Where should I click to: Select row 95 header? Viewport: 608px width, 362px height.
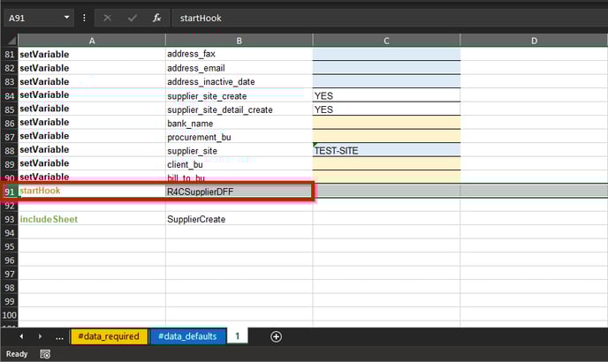point(10,246)
